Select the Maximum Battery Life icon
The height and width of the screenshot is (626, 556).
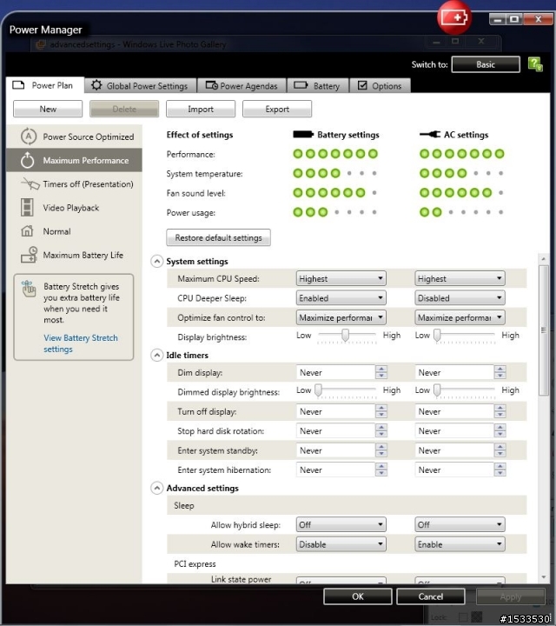[x=30, y=255]
